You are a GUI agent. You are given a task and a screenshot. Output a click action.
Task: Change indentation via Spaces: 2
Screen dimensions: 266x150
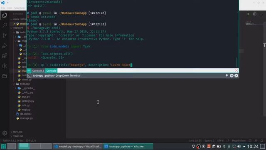[x=209, y=141]
